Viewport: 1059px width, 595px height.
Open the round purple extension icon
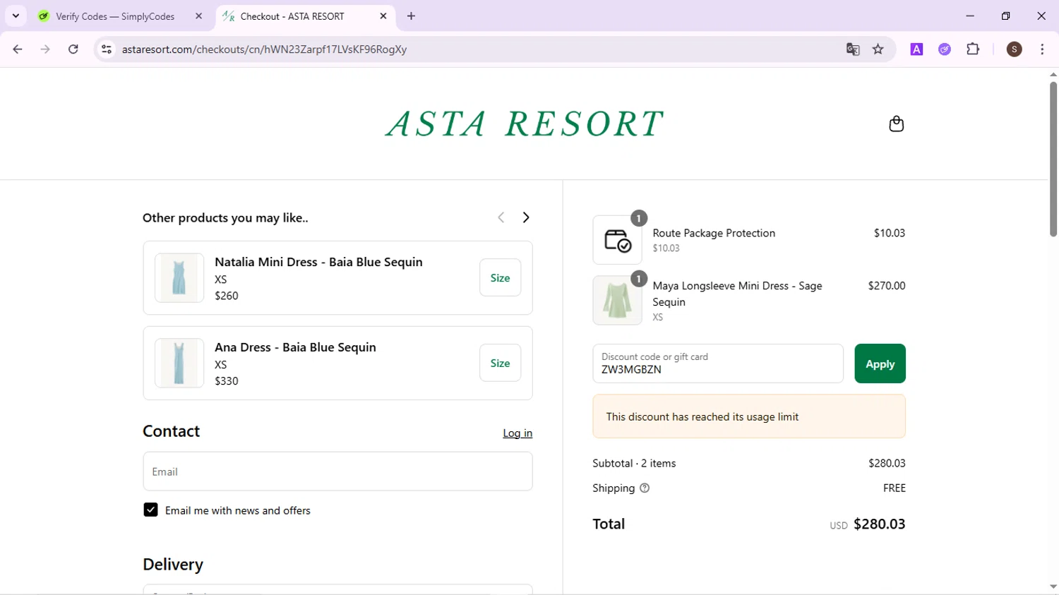(945, 49)
